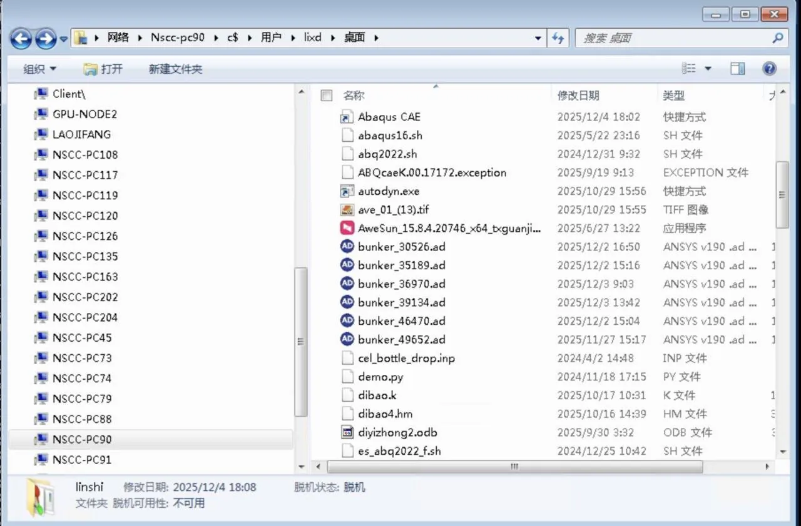
Task: Click the diyizhong2.odb file icon
Action: click(x=347, y=432)
